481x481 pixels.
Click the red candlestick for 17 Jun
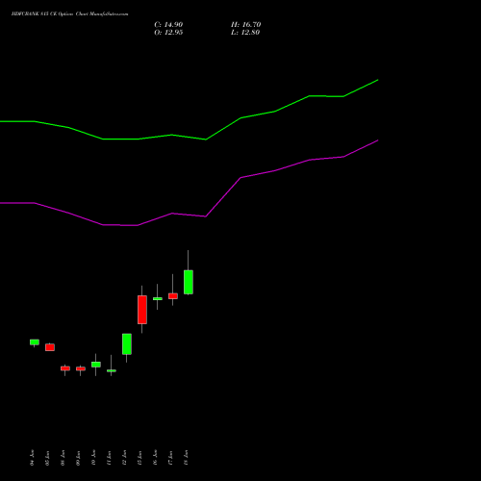173,296
